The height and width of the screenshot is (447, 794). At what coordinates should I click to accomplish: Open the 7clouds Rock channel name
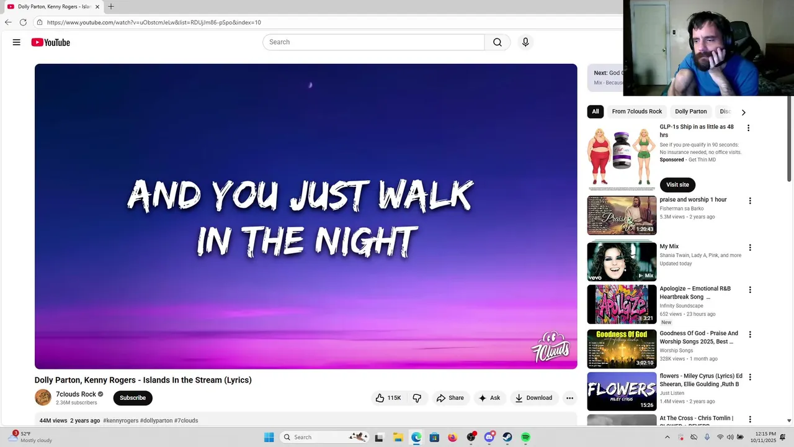pyautogui.click(x=76, y=394)
